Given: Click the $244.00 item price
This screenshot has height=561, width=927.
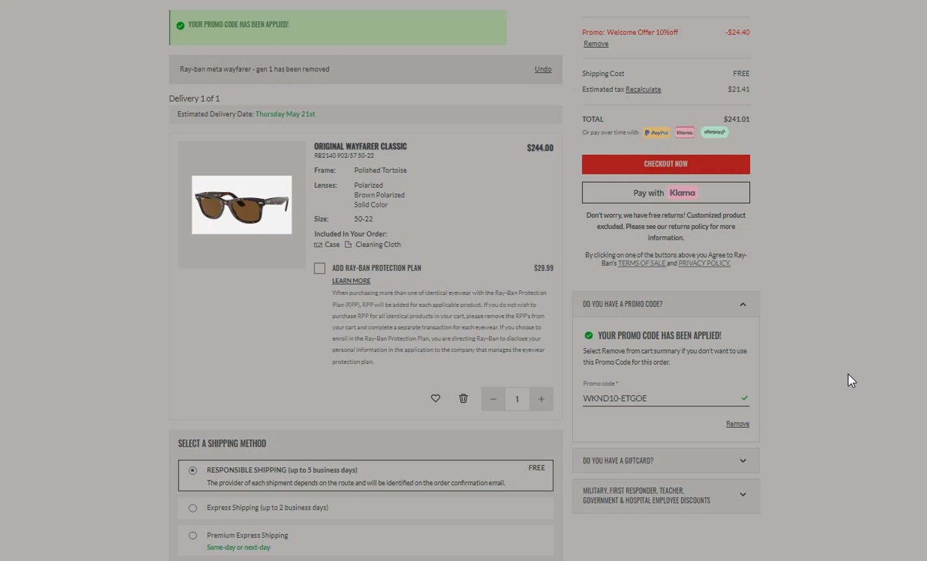Looking at the screenshot, I should point(540,148).
